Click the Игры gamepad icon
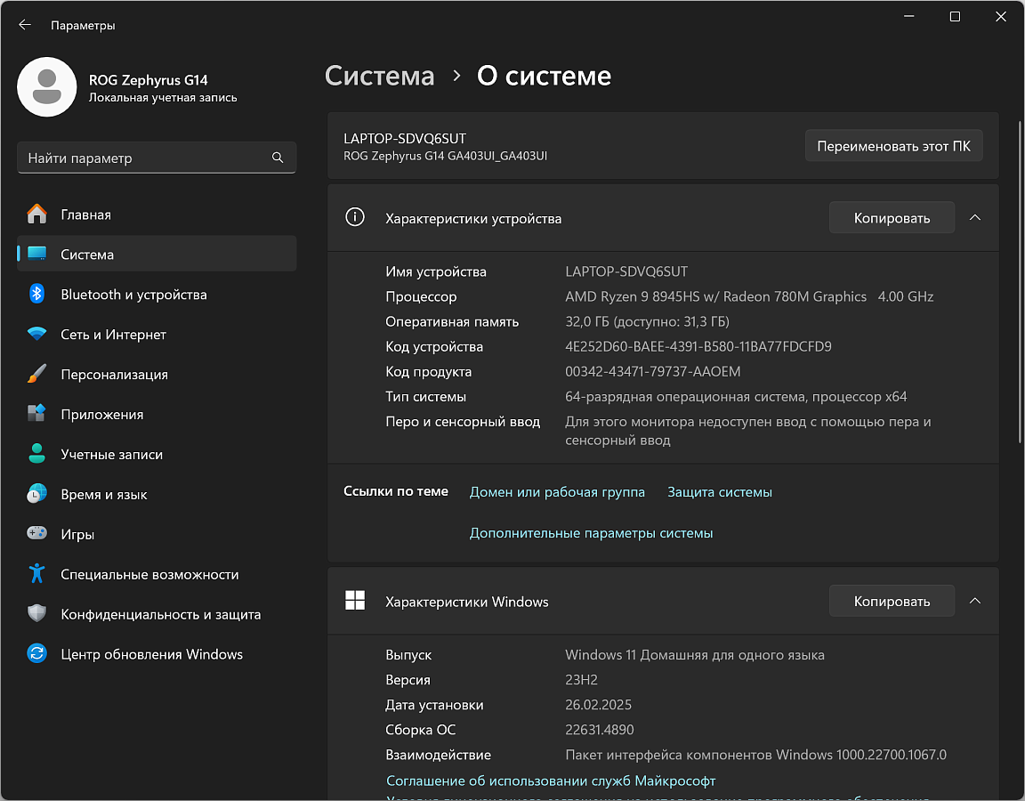 coord(37,534)
